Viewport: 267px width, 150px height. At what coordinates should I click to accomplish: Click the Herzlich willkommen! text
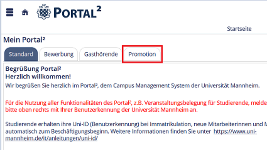(38, 77)
